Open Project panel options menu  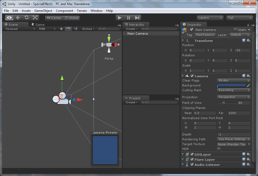[177, 99]
